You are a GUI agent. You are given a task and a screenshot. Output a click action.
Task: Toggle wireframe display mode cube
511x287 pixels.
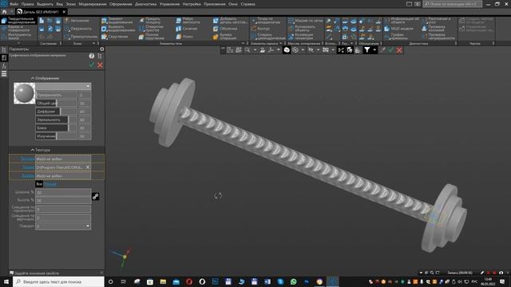[x=295, y=50]
